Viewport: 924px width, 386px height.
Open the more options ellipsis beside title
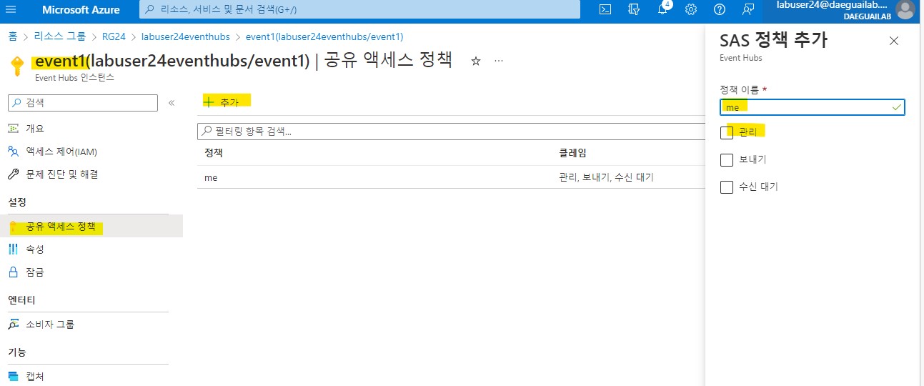click(499, 61)
